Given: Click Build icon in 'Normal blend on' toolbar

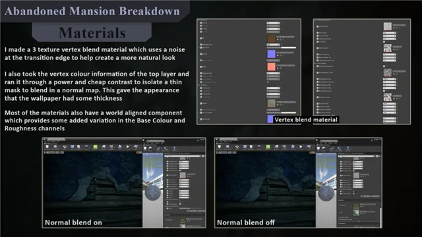Looking at the screenshot, I should tap(120, 147).
